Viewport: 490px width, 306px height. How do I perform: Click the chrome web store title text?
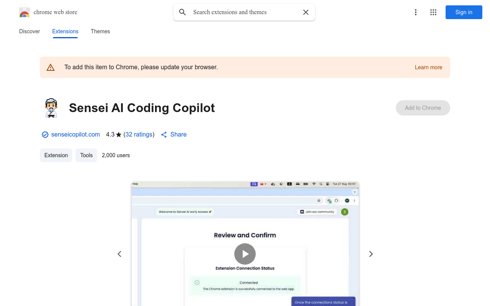pyautogui.click(x=56, y=12)
